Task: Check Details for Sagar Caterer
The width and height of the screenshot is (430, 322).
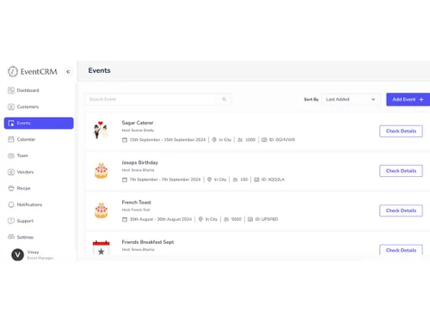Action: click(x=401, y=131)
